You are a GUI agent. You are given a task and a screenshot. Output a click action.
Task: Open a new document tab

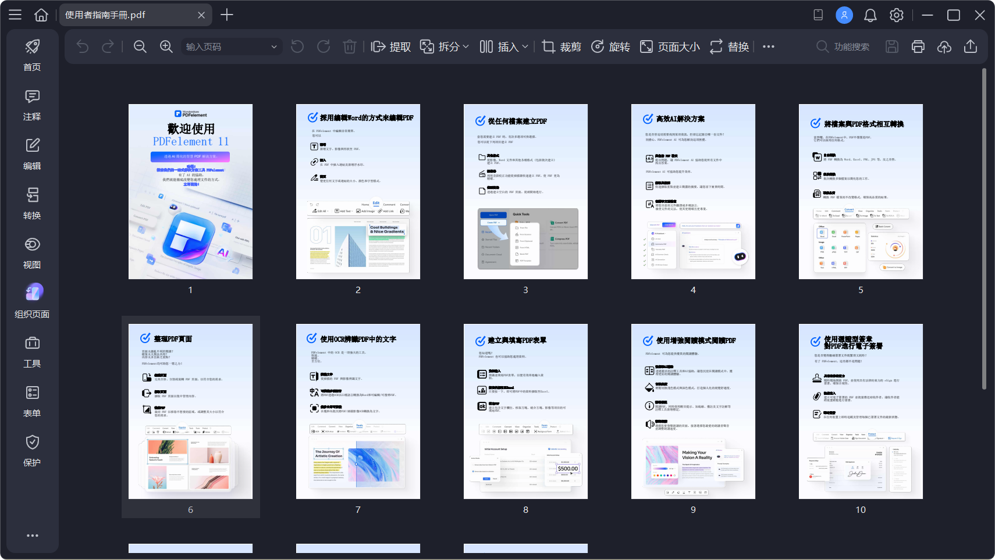point(228,15)
